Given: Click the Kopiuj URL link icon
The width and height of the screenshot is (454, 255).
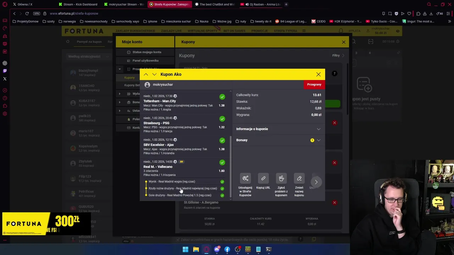Looking at the screenshot, I should pyautogui.click(x=263, y=178).
